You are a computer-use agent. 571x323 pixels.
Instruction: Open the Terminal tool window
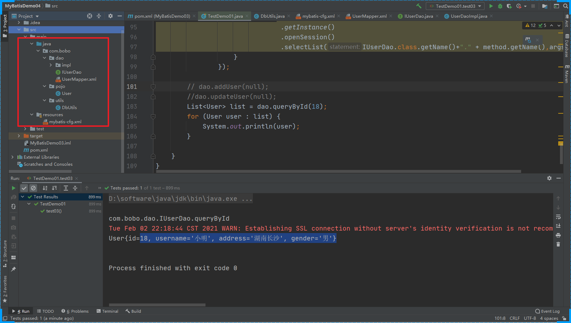[107, 311]
